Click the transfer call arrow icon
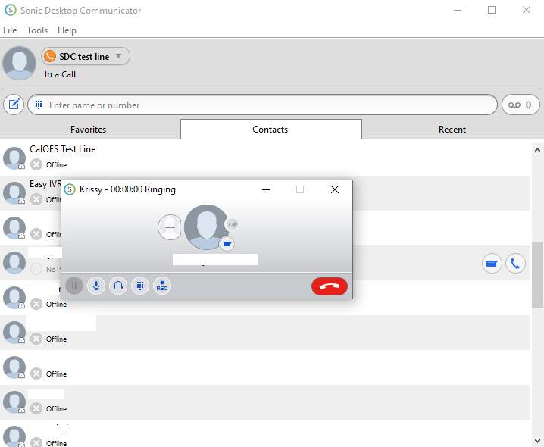The width and height of the screenshot is (544, 447). pyautogui.click(x=232, y=224)
